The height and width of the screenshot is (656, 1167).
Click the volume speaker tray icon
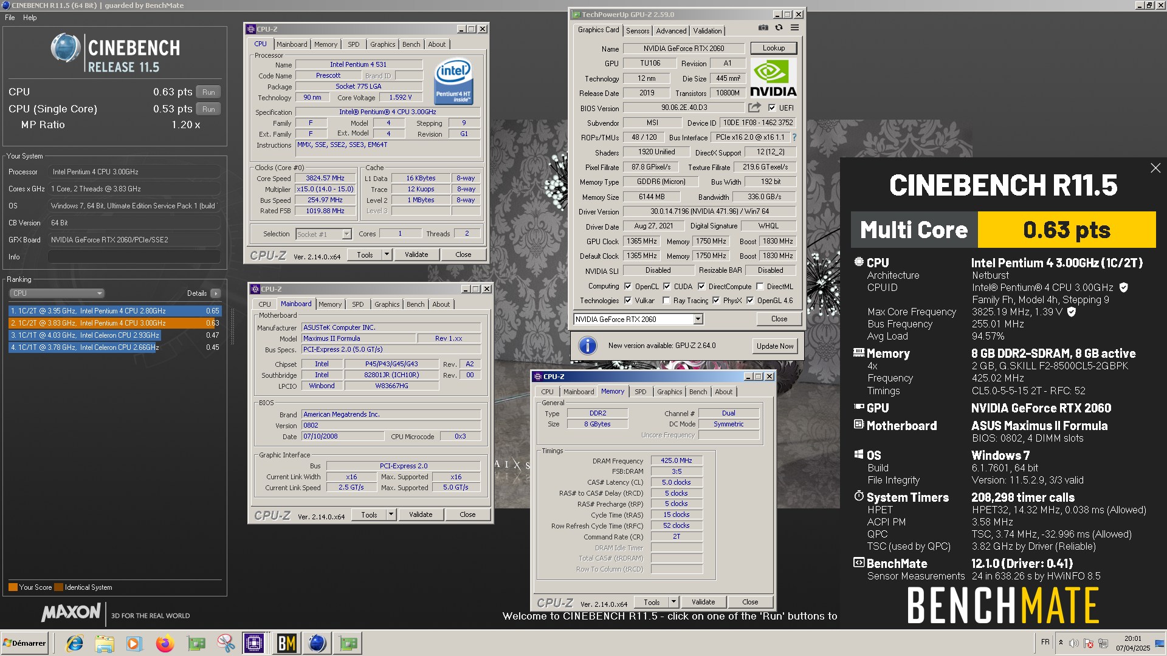pos(1074,643)
